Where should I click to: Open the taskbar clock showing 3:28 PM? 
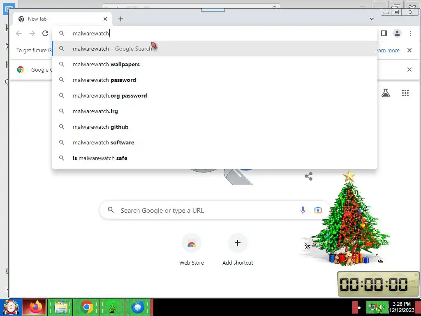click(x=402, y=307)
